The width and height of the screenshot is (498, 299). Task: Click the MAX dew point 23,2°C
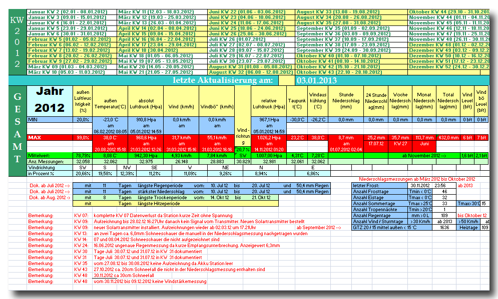coord(297,138)
